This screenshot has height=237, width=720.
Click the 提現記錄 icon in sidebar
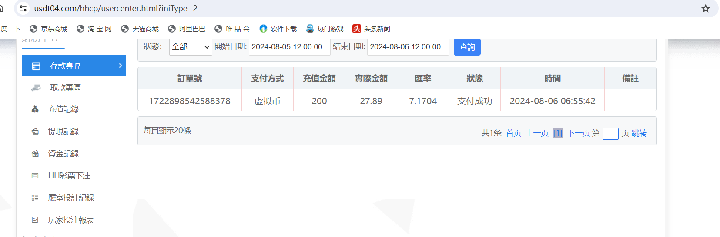pyautogui.click(x=35, y=132)
